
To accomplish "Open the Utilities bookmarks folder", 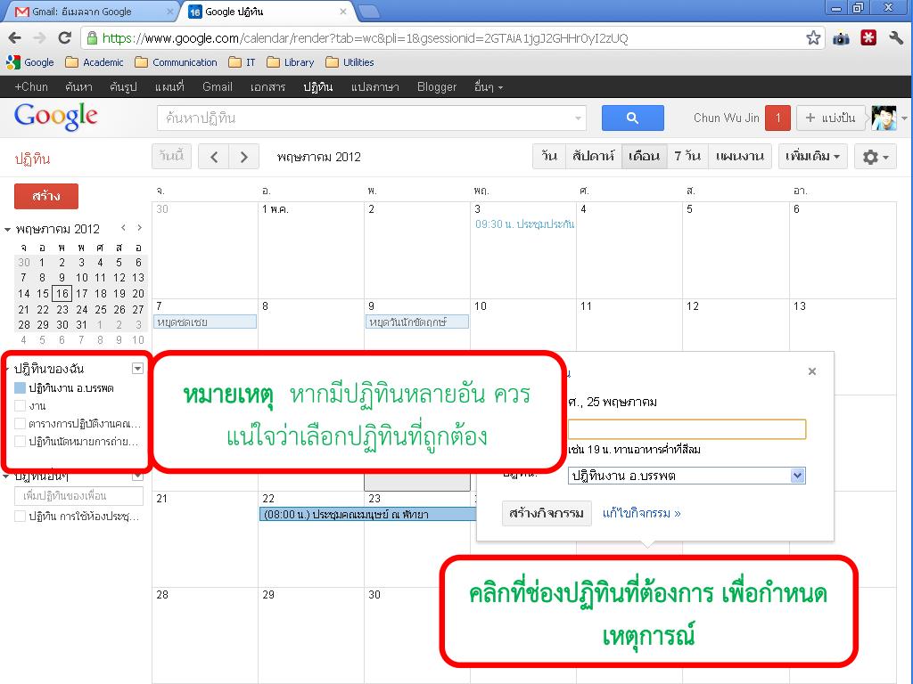I will click(x=350, y=62).
